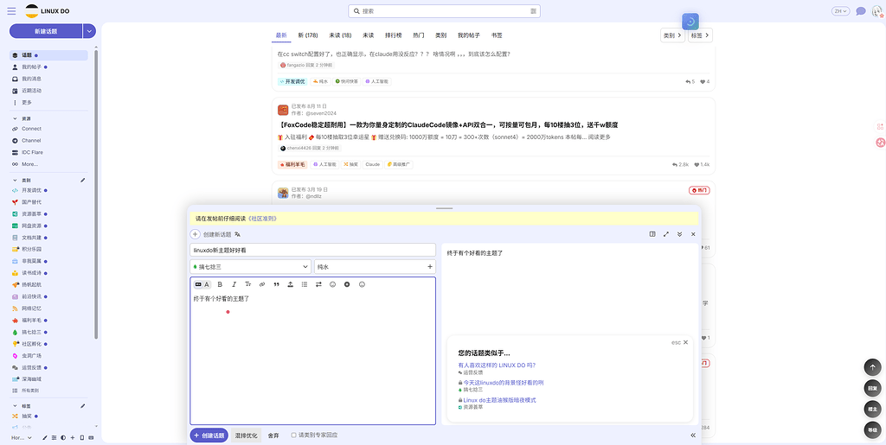Click keyboard shortcuts icon in sidebar footer
Viewport: 886px width, 445px height.
[91, 438]
